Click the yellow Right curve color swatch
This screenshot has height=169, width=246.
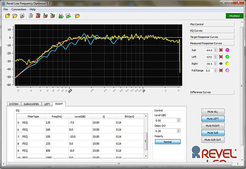pyautogui.click(x=228, y=64)
